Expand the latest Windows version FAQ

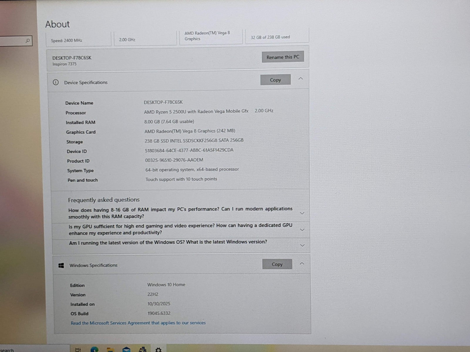pyautogui.click(x=302, y=245)
